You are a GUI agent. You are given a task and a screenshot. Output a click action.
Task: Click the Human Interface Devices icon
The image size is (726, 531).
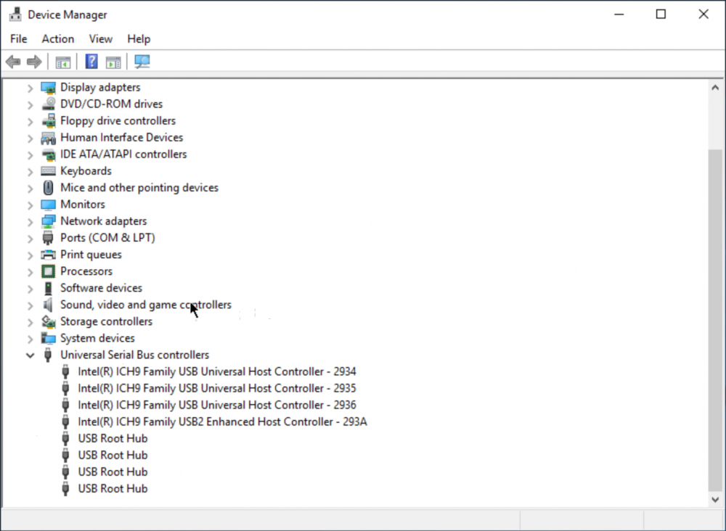(48, 138)
